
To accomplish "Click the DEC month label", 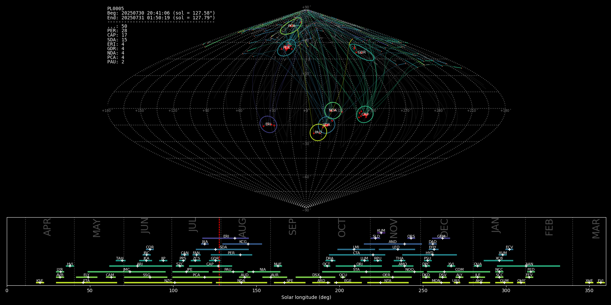I will click(444, 228).
